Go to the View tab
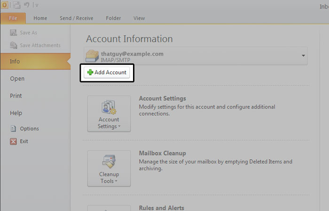329x211 pixels. 139,18
